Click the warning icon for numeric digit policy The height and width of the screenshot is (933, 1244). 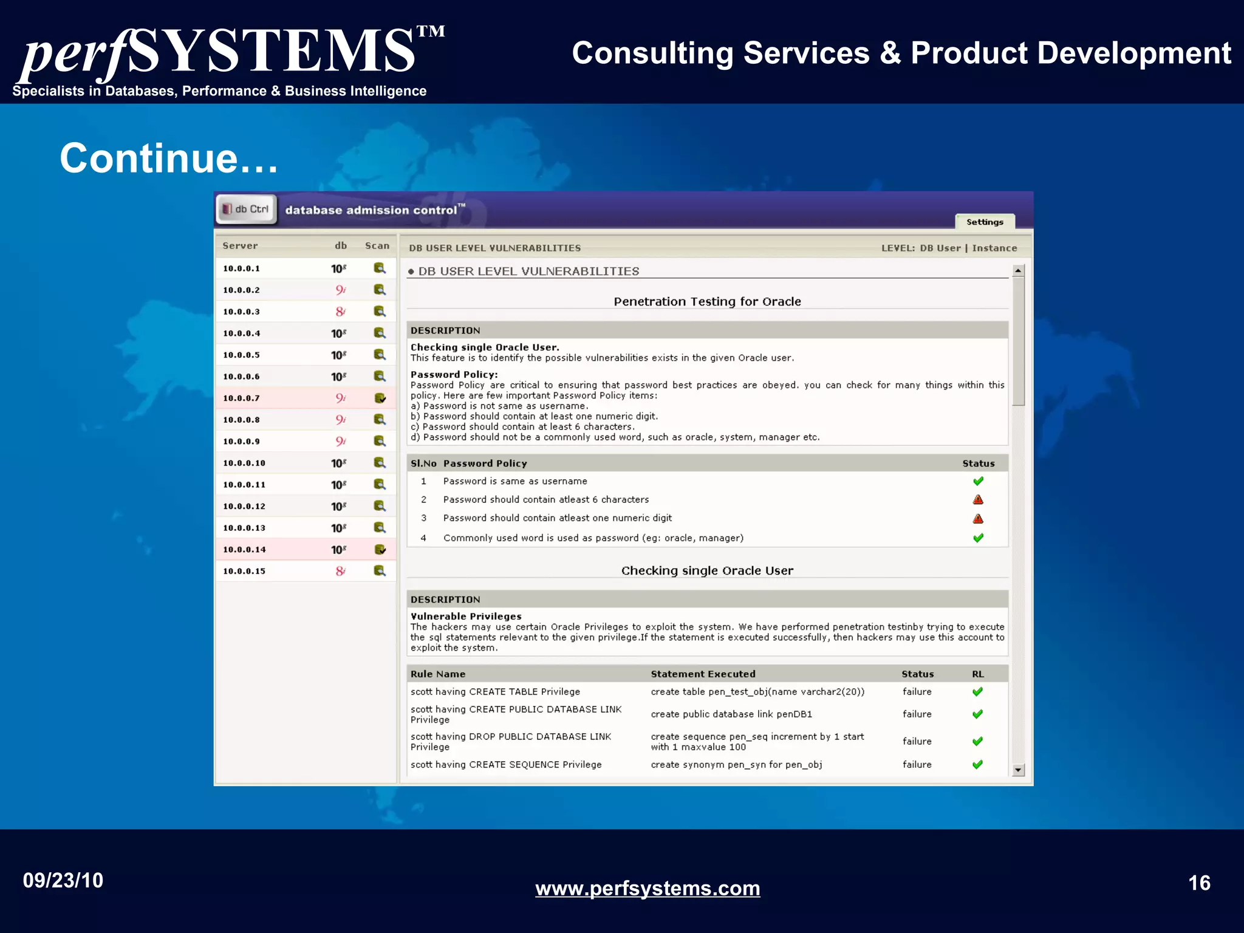point(978,518)
